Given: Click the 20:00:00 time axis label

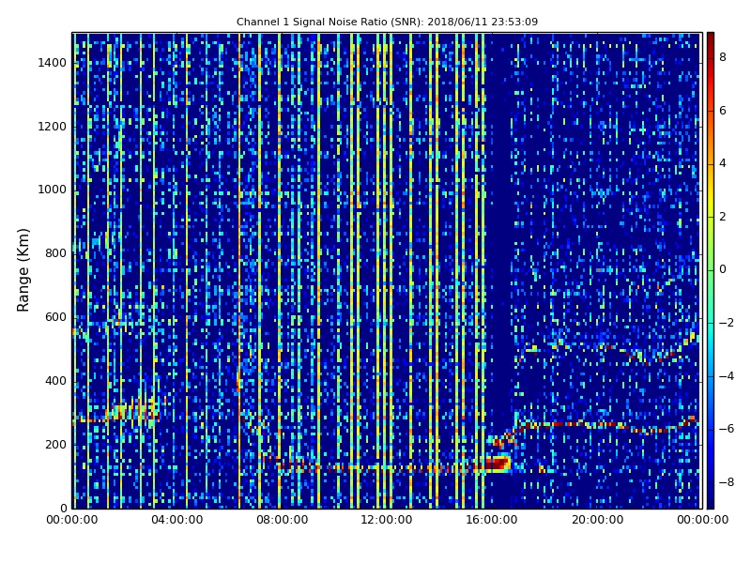Looking at the screenshot, I should click(x=597, y=520).
